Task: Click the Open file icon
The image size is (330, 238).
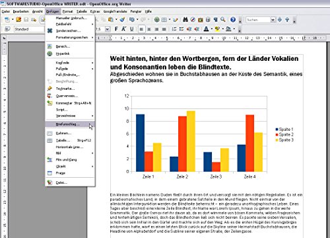Action: (18, 20)
